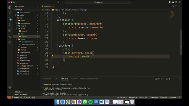Click the open changes icon in editor toolbar
This screenshot has width=189, height=106.
pos(173,6)
